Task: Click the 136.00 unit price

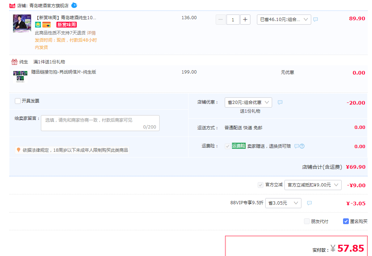Action: 189,18
